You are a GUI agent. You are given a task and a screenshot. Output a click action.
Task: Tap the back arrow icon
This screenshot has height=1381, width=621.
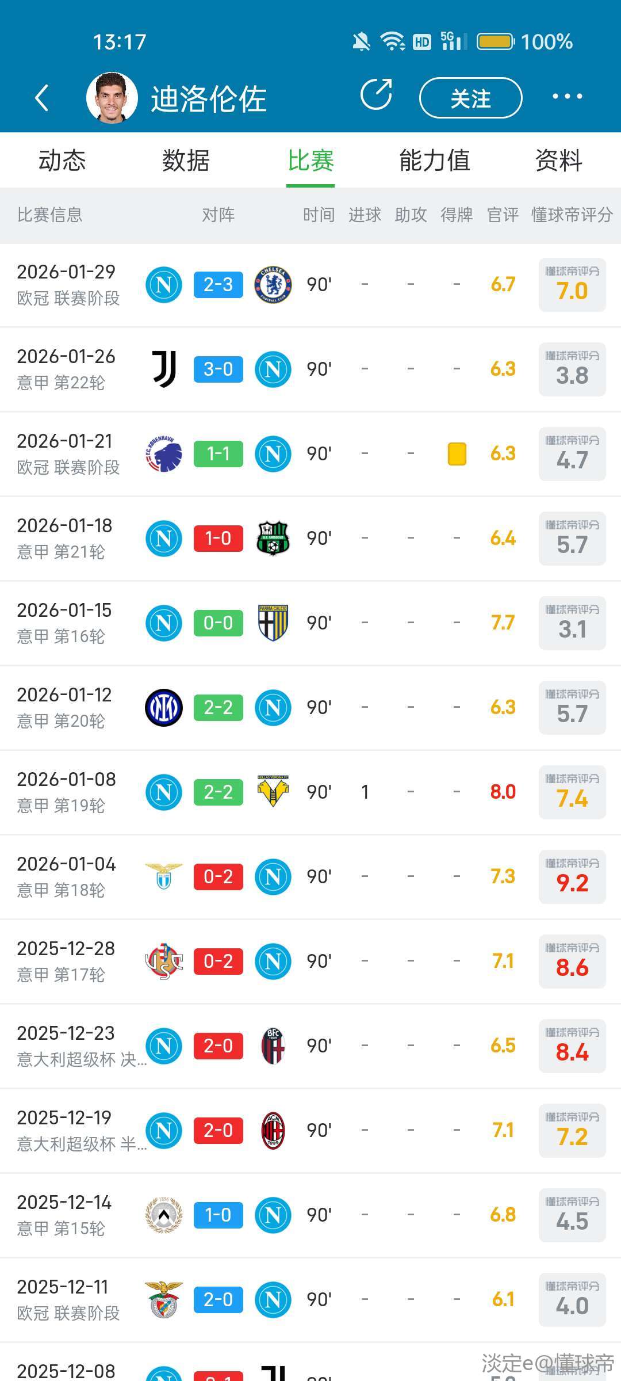click(x=41, y=98)
